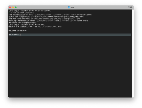Click the "Welcome to NetBSD!" message
This screenshot has height=108, width=142.
(18, 31)
